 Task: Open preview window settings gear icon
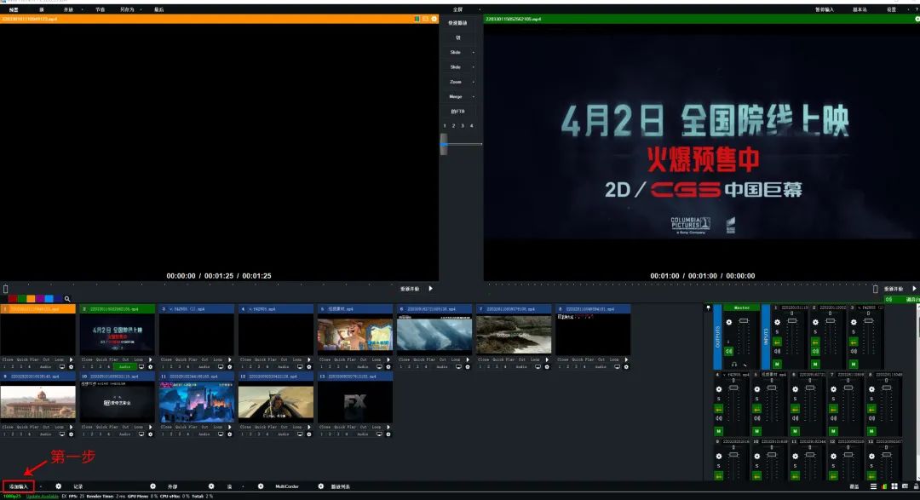[x=434, y=19]
